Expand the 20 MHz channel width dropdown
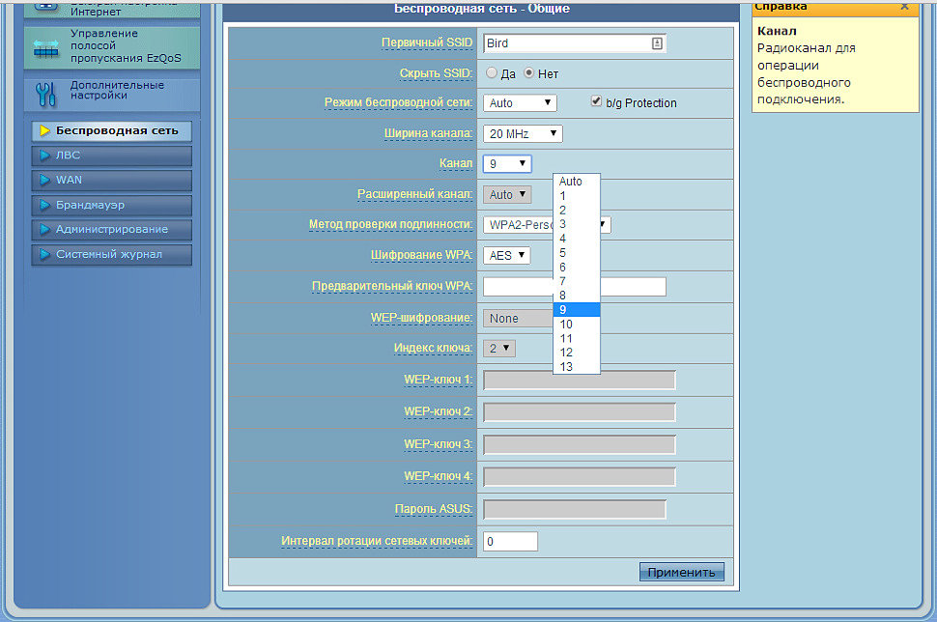The width and height of the screenshot is (937, 622). [523, 133]
